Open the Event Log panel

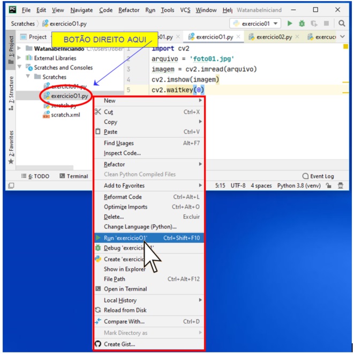318,176
